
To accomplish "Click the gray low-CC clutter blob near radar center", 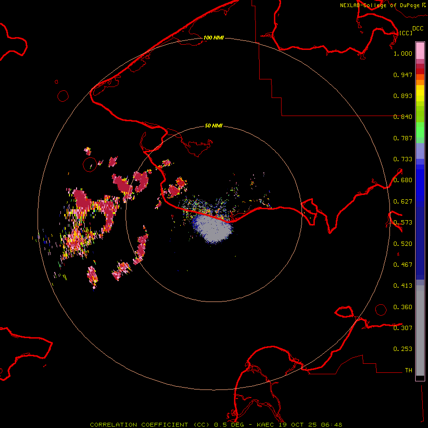I will [x=213, y=228].
